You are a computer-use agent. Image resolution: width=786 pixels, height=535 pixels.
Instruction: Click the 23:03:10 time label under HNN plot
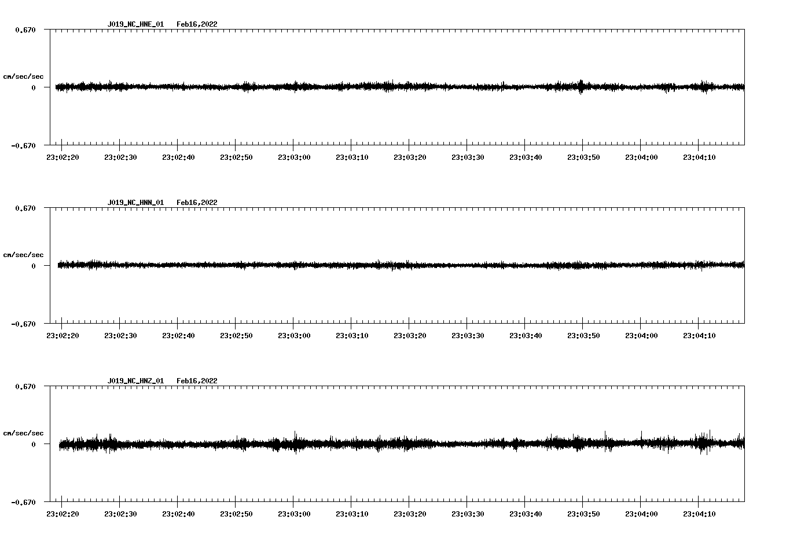click(x=352, y=335)
